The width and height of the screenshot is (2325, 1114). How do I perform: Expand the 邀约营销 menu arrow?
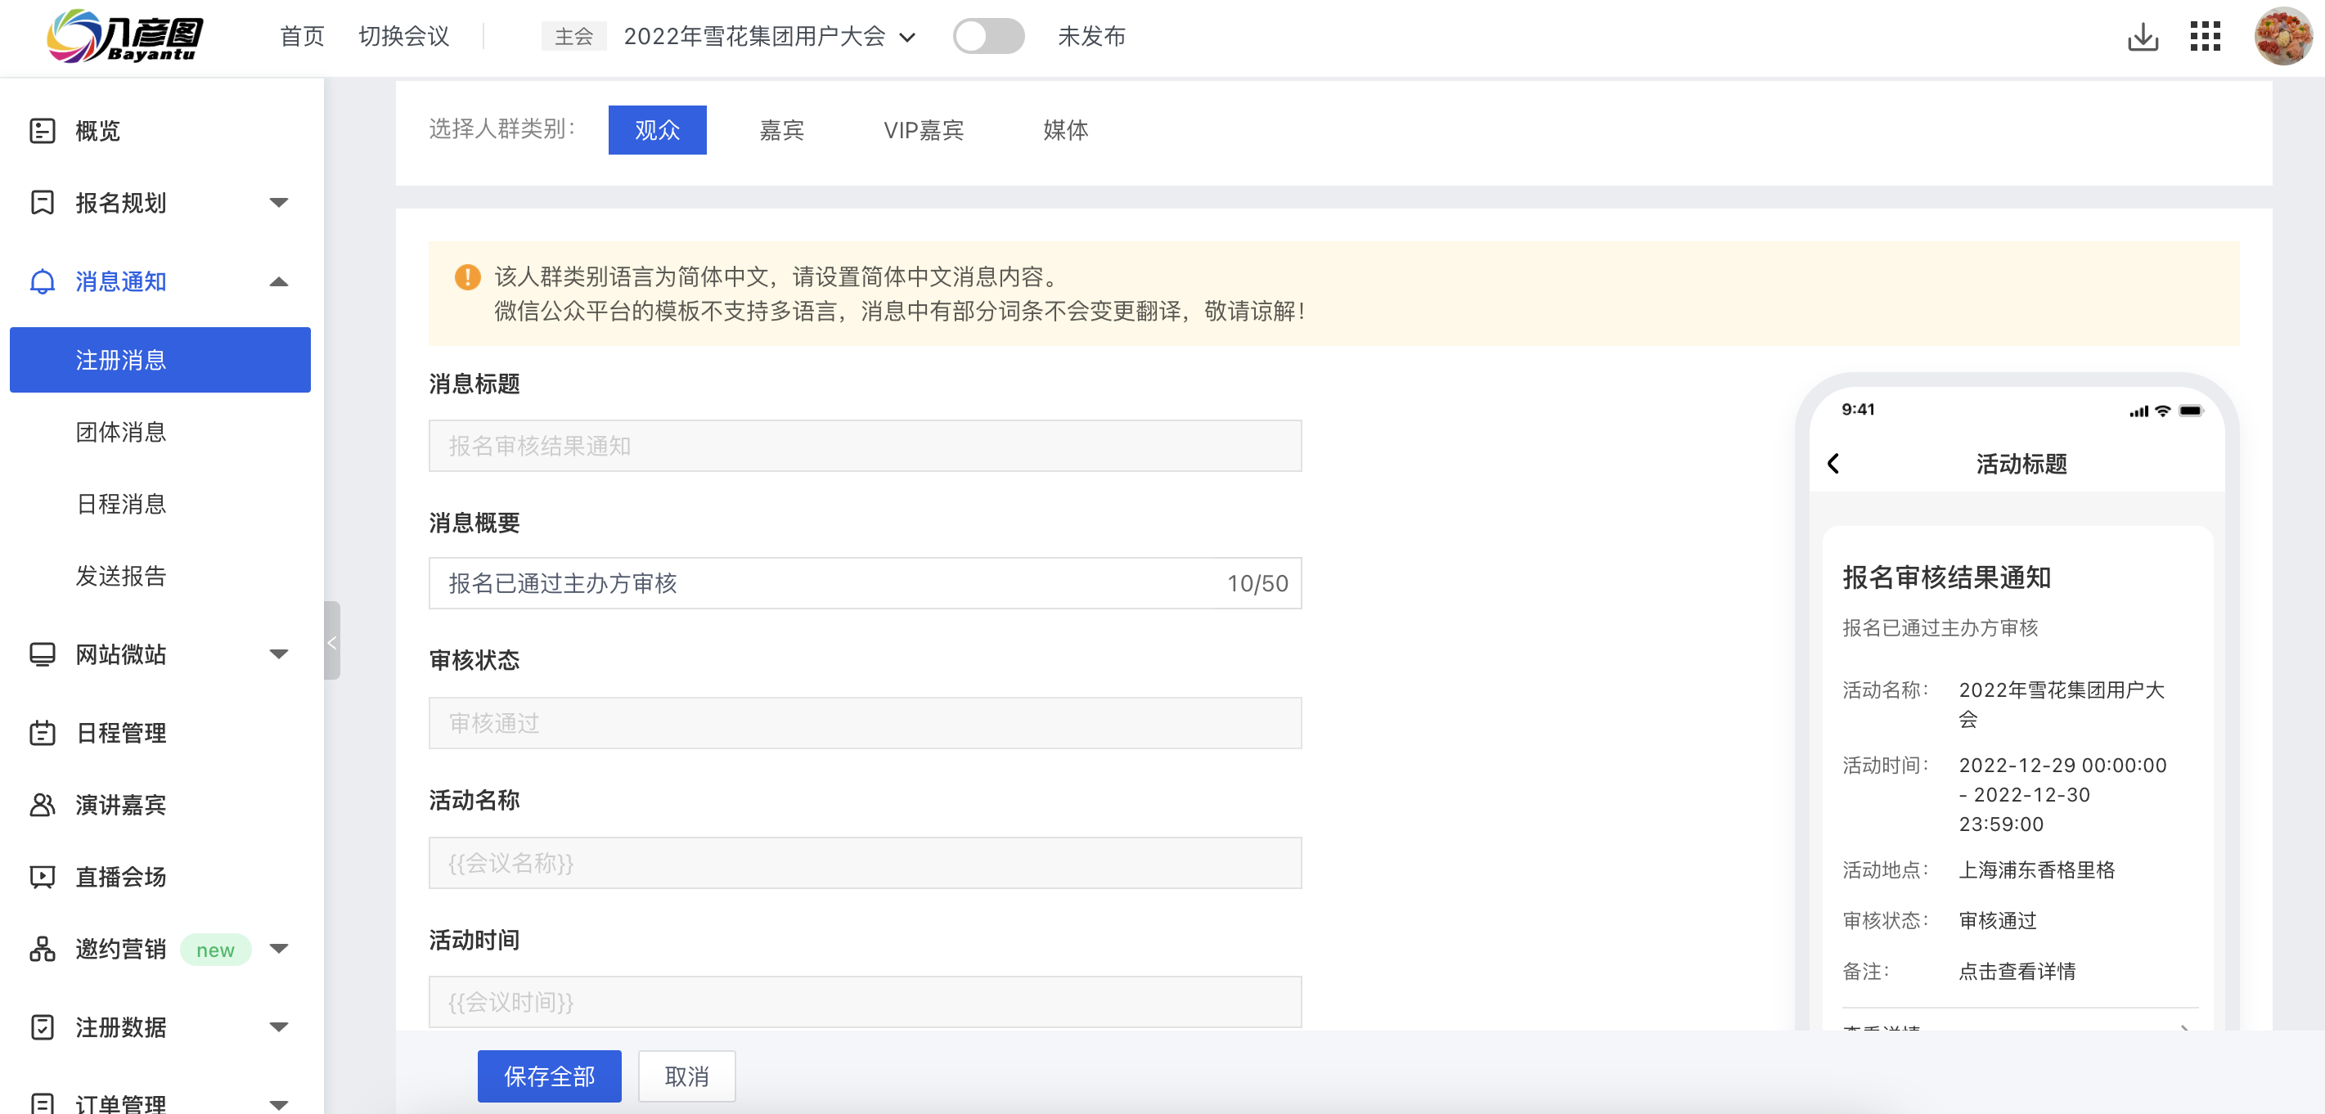279,948
